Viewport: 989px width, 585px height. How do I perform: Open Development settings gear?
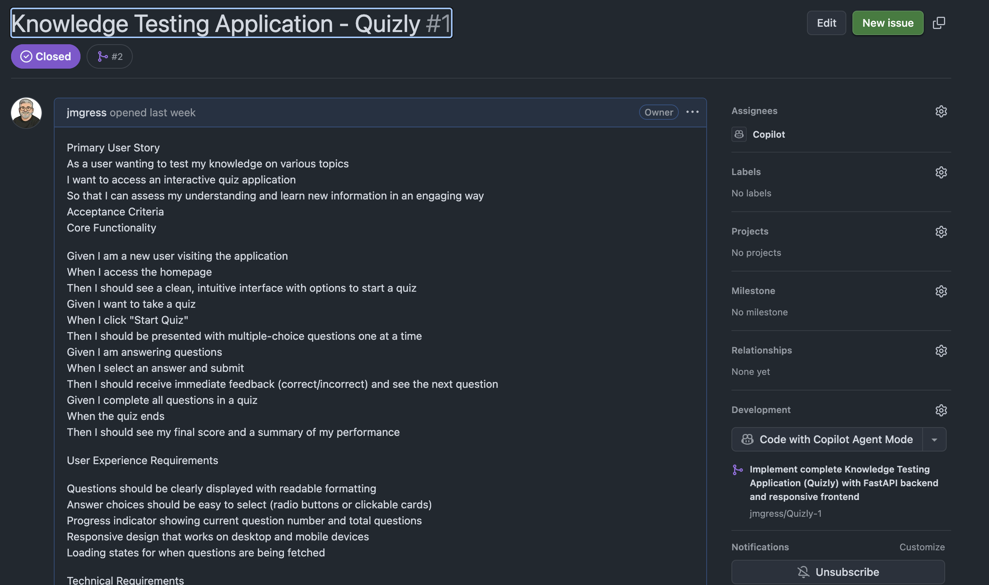(x=941, y=410)
